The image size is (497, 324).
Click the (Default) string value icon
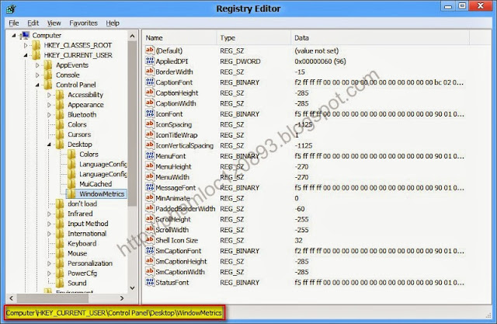150,51
